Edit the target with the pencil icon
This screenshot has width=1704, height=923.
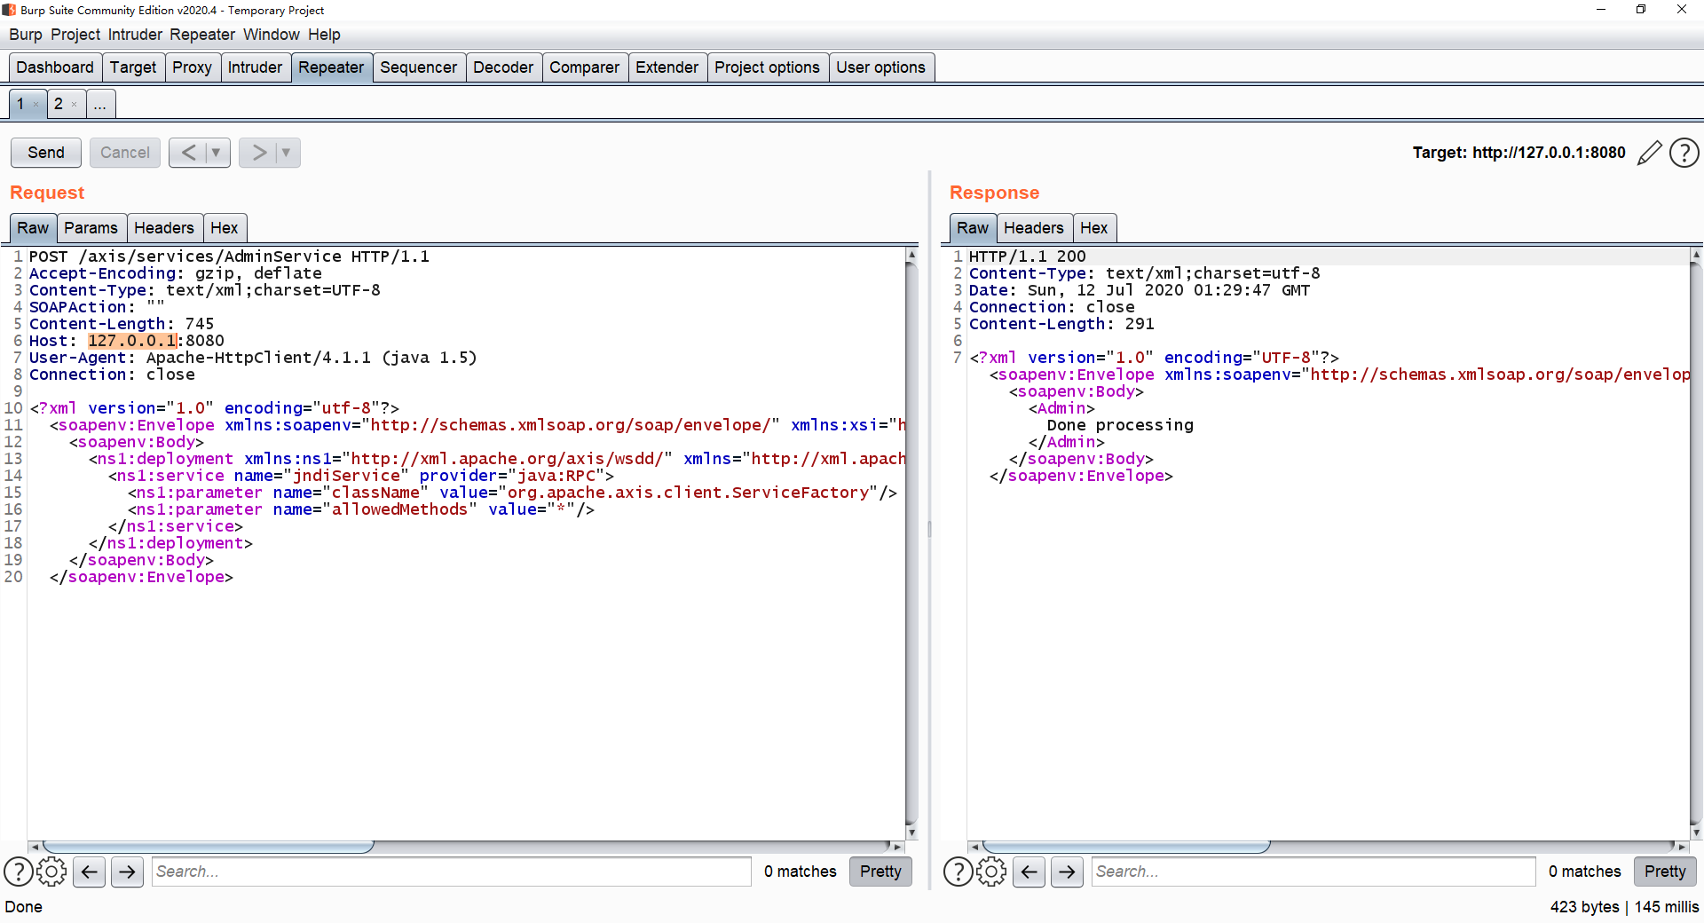pos(1649,153)
